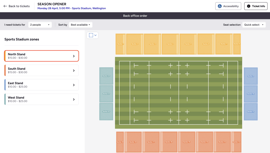Select yellow Section 4 on the stadium map
Screen dimensions: 270x153
[x=170, y=44]
